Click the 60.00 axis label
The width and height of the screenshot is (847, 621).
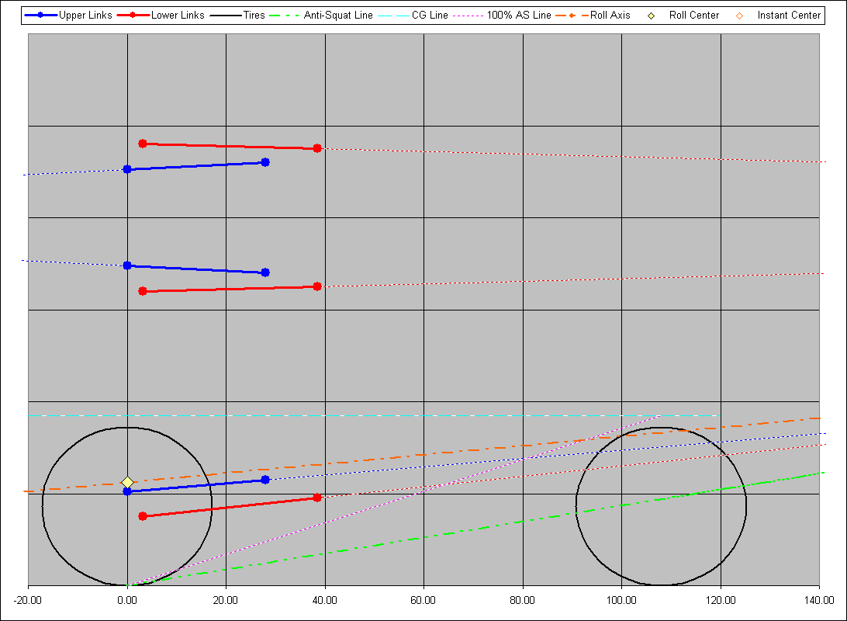(x=423, y=601)
